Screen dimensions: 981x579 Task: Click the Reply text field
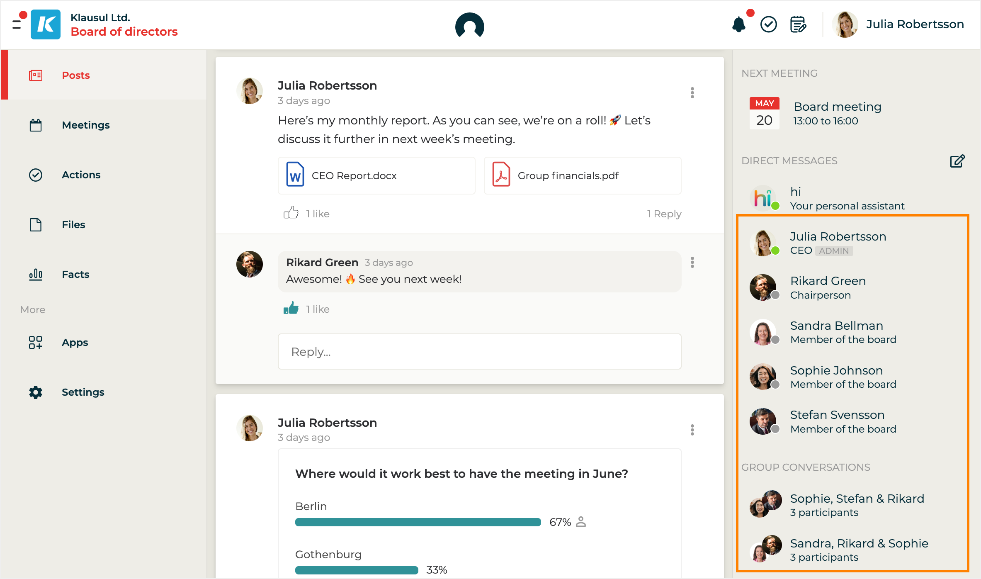pos(479,352)
